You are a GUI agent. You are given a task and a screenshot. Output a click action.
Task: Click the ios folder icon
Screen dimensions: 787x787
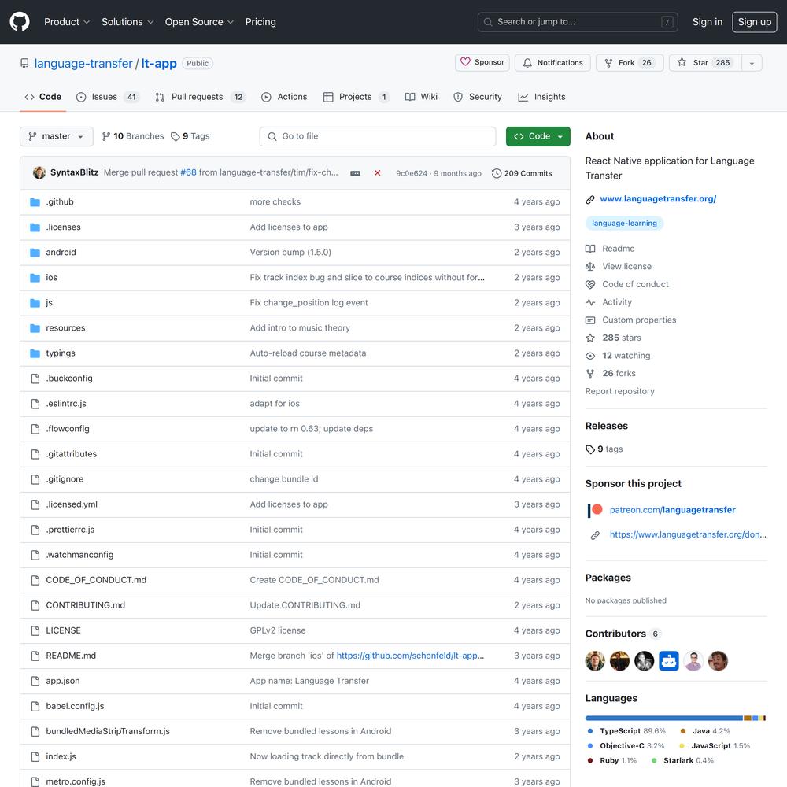click(x=35, y=278)
